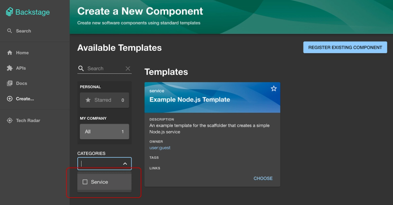The height and width of the screenshot is (205, 393).
Task: Select the All templates filter
Action: pos(104,132)
